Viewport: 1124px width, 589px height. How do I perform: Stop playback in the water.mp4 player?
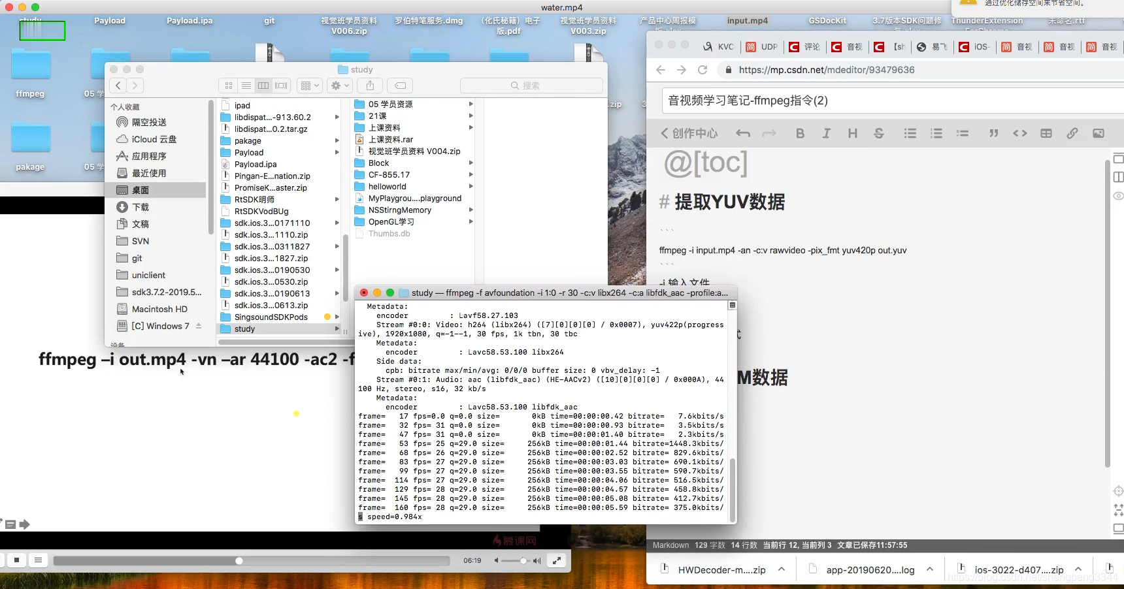pos(16,560)
